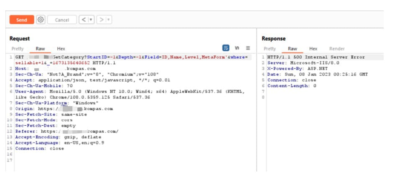Go forward to next request in history
The image size is (395, 184).
click(x=101, y=20)
